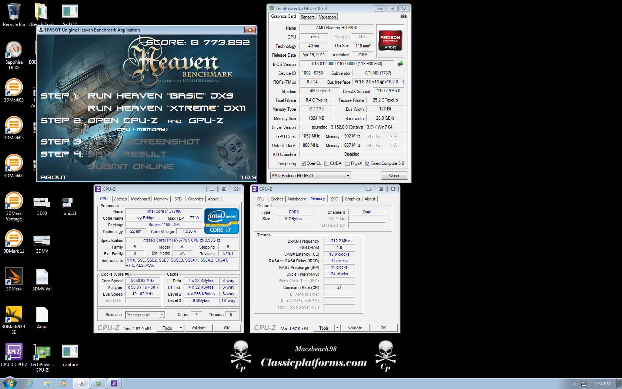
Task: Click the Core Speed 5050.92 MHz value
Action: [x=143, y=281]
